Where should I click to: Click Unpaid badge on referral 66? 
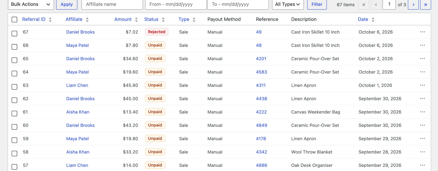[155, 45]
